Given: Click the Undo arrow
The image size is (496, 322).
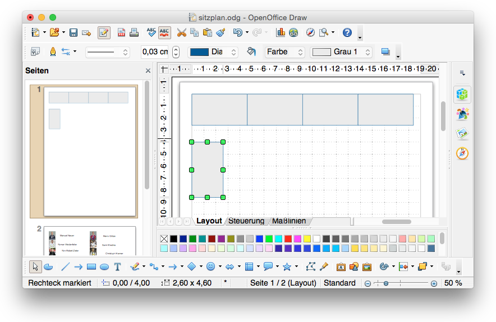Looking at the screenshot, I should click(x=237, y=32).
